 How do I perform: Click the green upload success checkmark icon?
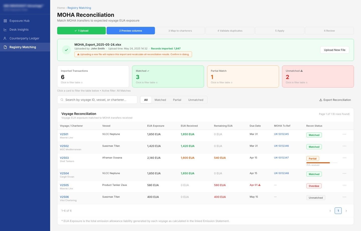(66, 50)
